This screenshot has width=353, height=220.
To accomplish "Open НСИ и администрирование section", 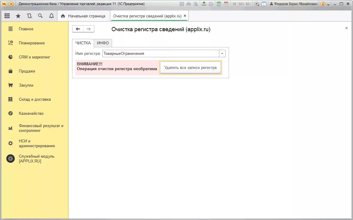I will click(x=35, y=143).
